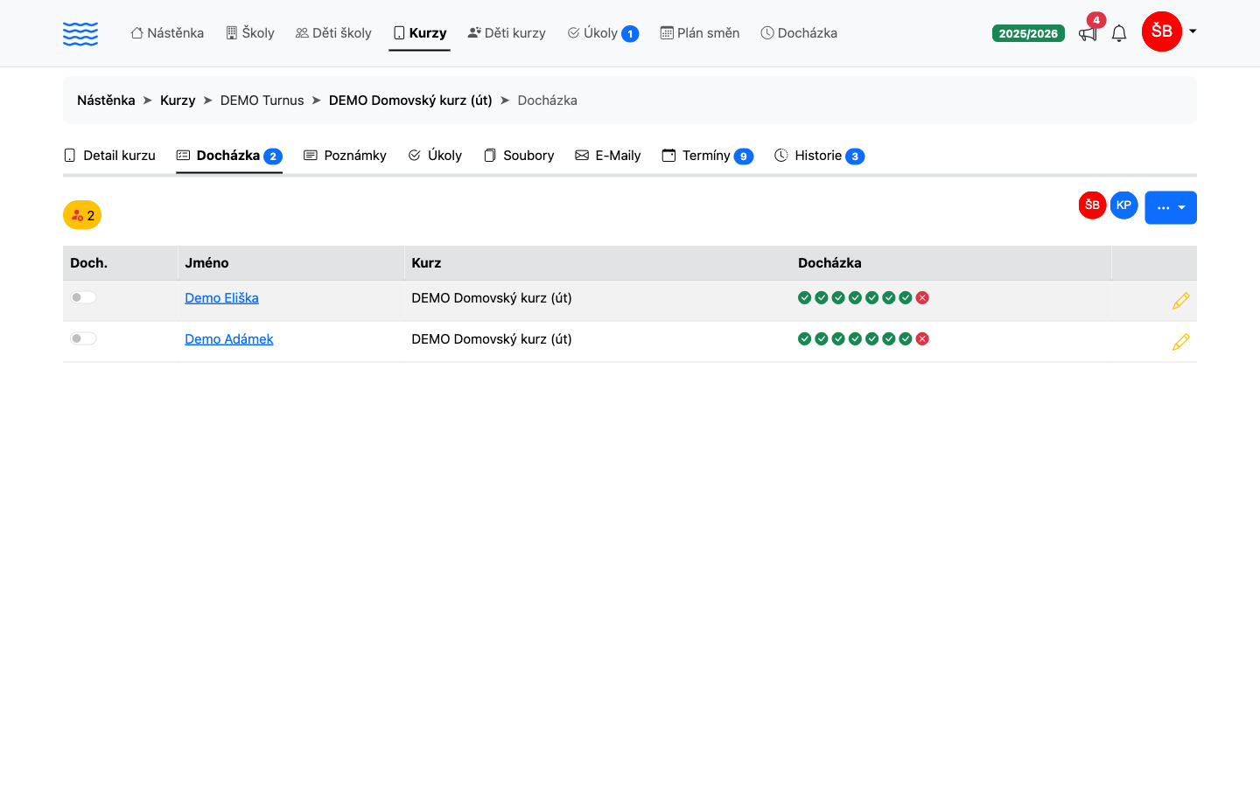
Task: Open Plán směn menu item
Action: pyautogui.click(x=700, y=33)
